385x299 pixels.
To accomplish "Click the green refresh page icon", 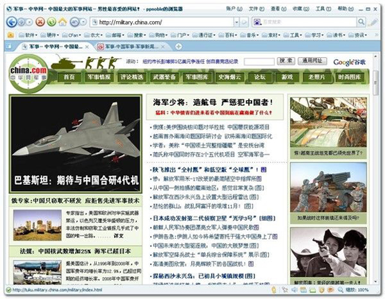I will 51,22.
